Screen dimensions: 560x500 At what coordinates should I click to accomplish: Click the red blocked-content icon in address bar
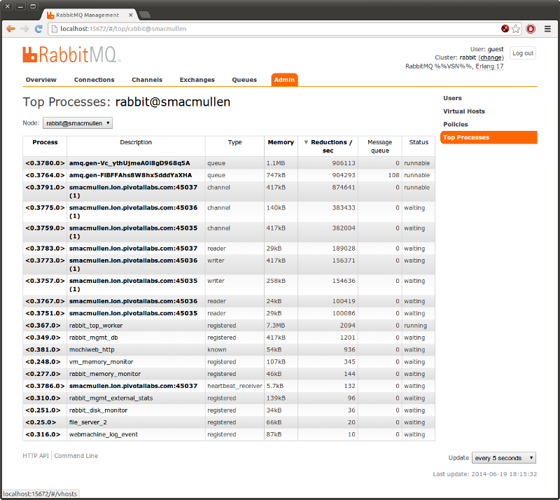click(x=505, y=29)
